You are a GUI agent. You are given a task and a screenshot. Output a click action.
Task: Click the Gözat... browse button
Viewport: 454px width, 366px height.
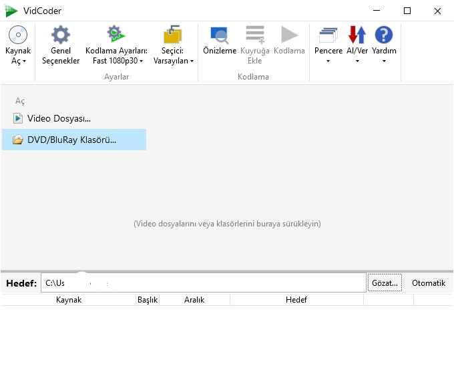point(385,283)
